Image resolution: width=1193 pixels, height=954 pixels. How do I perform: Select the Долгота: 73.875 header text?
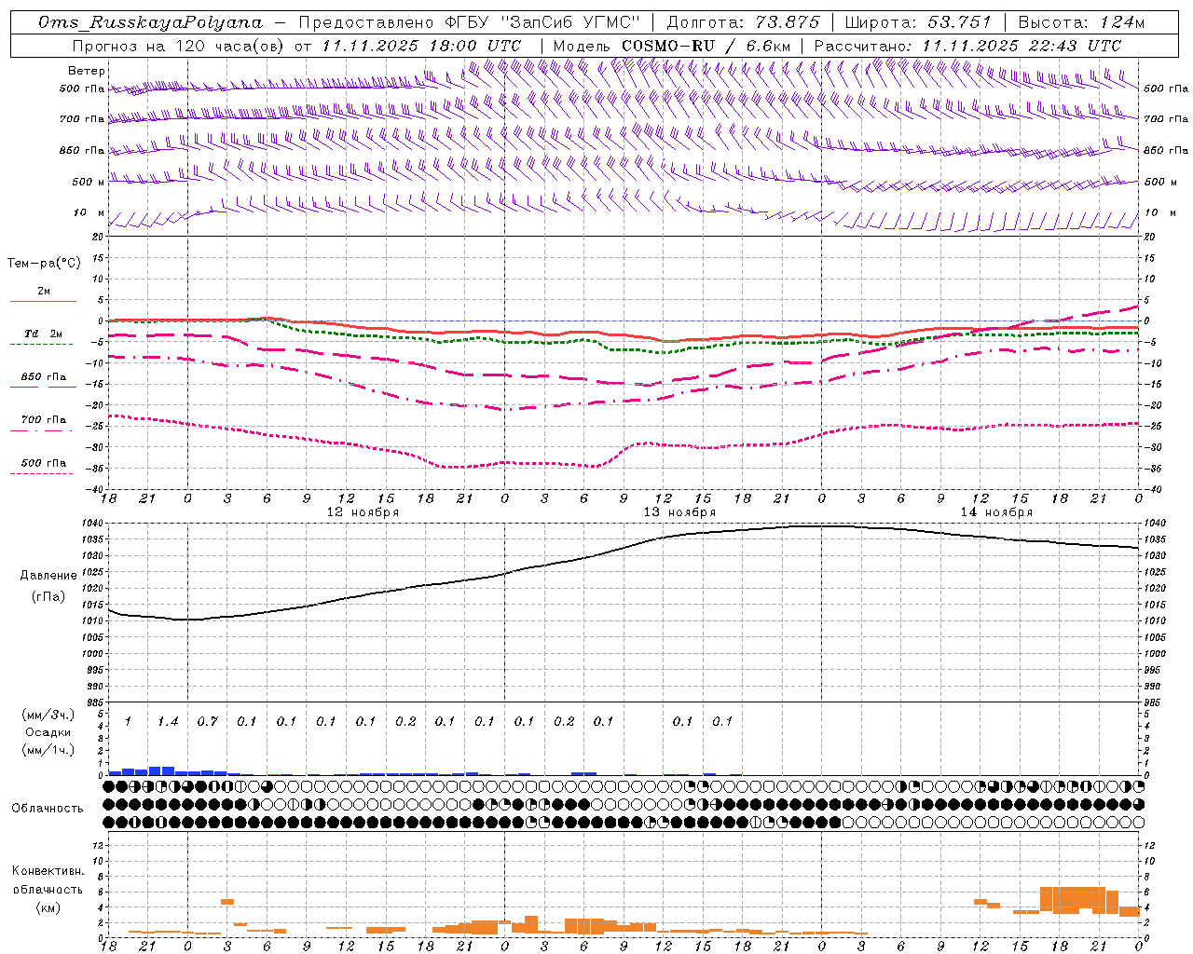tap(744, 22)
